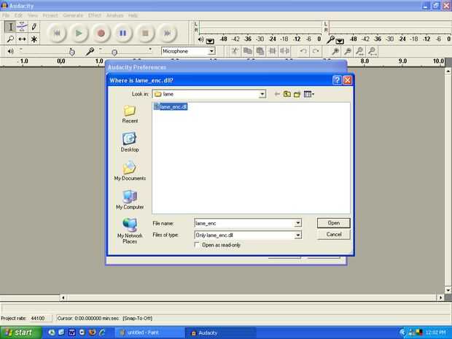The width and height of the screenshot is (452, 339).
Task: Open My Documents places shortcut
Action: point(130,171)
